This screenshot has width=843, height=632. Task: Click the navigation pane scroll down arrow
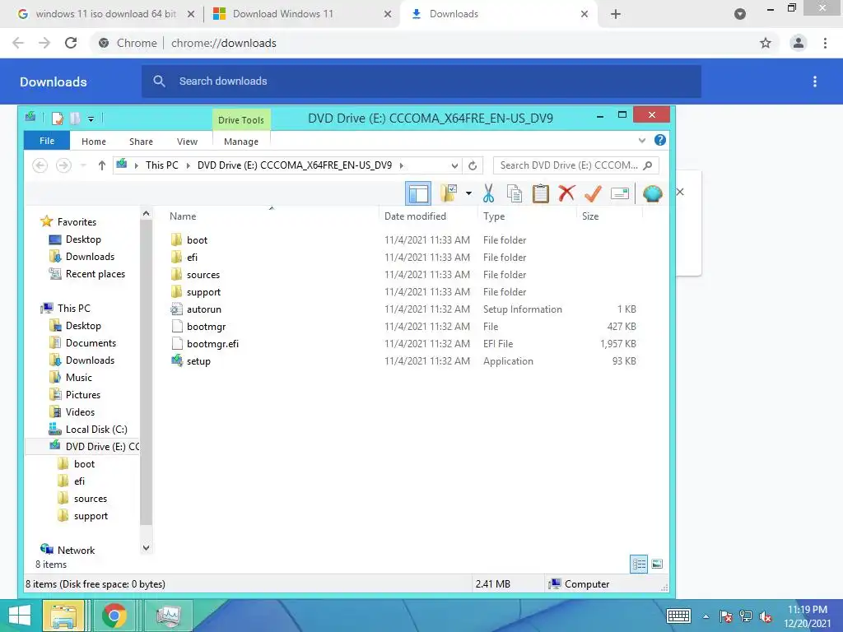[147, 548]
